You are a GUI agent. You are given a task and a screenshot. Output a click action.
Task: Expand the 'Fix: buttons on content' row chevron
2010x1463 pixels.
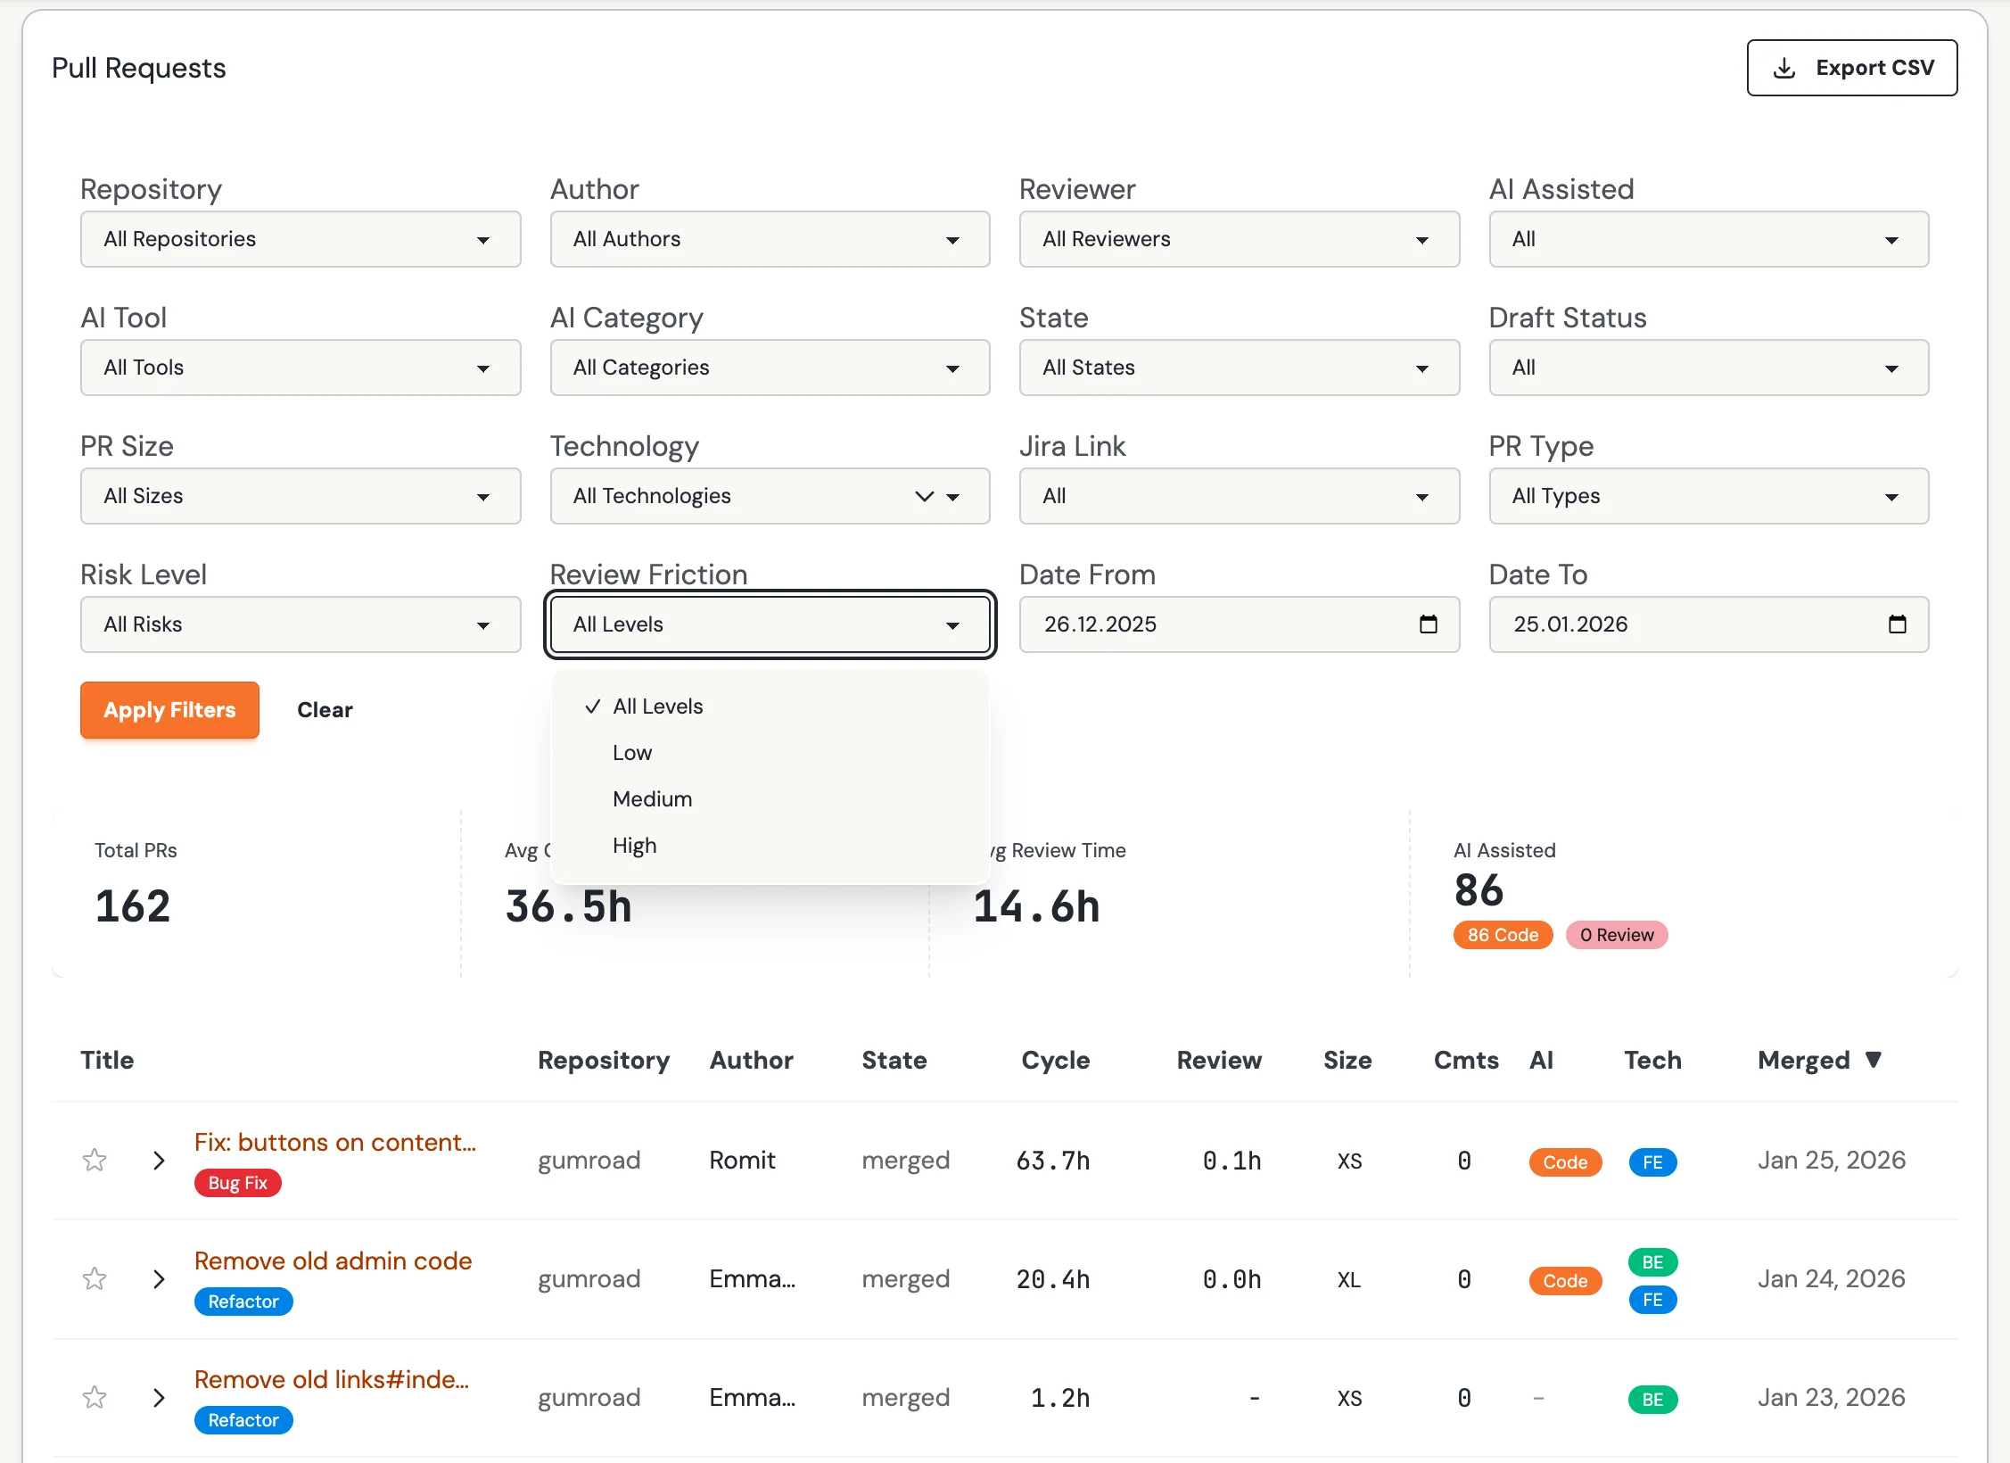[159, 1160]
